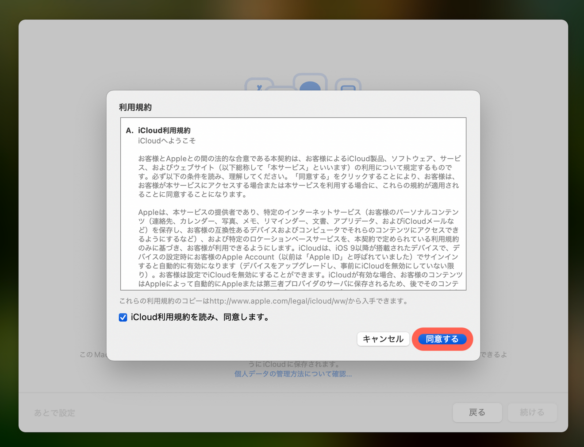Click paragraph starting お客様とAppleとの間の法的な合意

pyautogui.click(x=299, y=176)
